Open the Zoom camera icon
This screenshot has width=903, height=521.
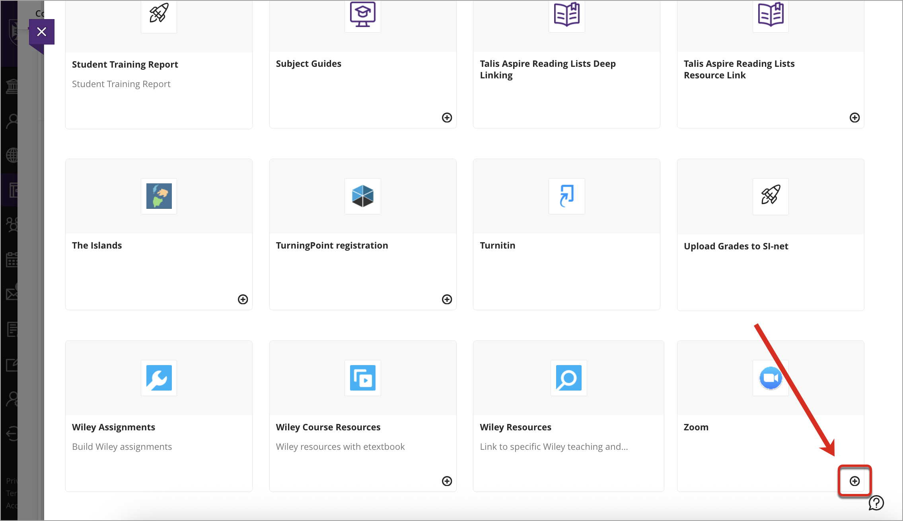[771, 378]
